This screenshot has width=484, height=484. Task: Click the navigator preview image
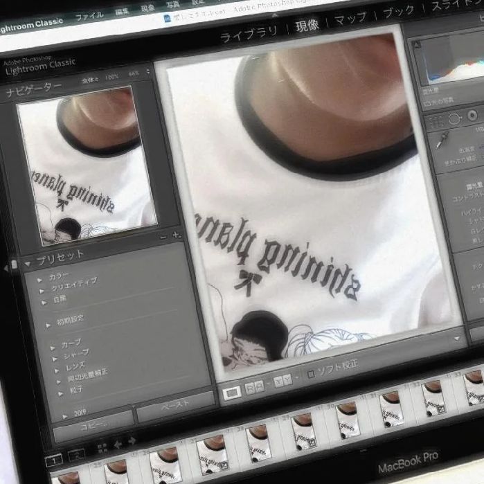click(88, 166)
